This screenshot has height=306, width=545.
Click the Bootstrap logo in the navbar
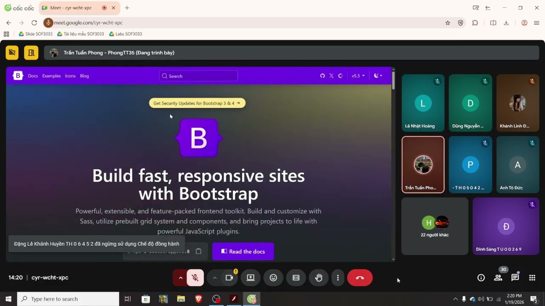pyautogui.click(x=18, y=76)
